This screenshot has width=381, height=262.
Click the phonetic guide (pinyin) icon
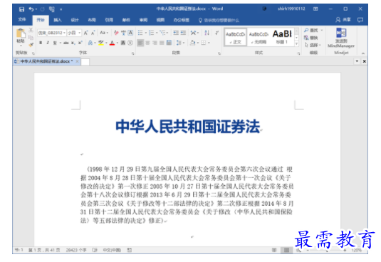point(123,33)
